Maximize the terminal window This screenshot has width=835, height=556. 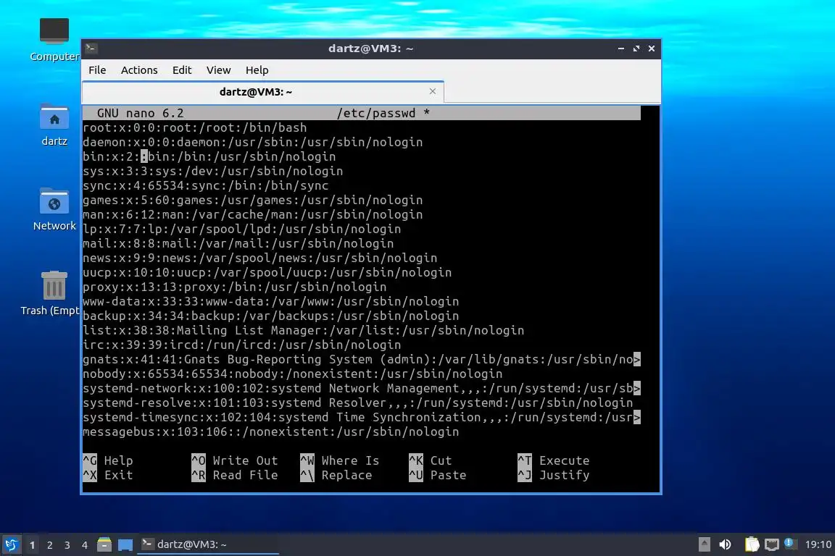pyautogui.click(x=636, y=49)
